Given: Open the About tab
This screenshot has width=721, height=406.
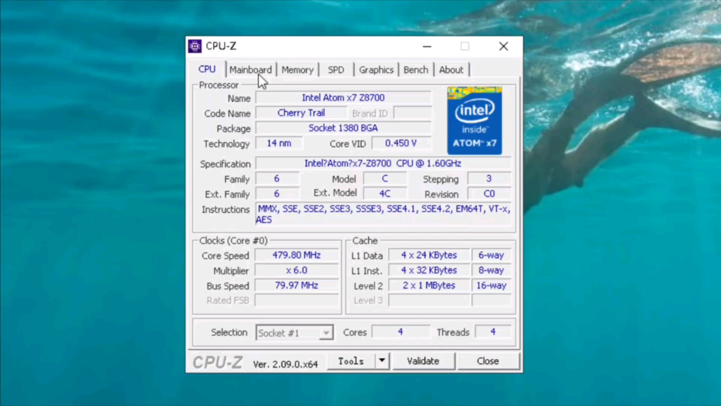Looking at the screenshot, I should [x=451, y=70].
